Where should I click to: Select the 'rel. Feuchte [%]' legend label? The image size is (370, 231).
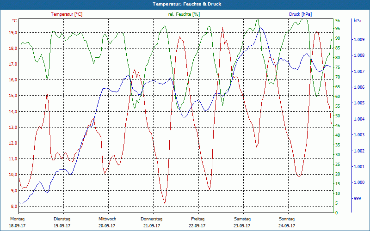coord(184,14)
